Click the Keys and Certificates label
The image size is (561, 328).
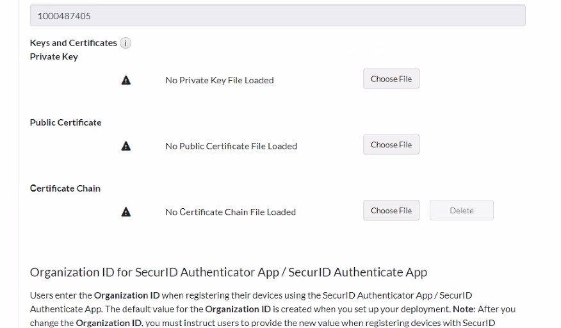pos(73,43)
